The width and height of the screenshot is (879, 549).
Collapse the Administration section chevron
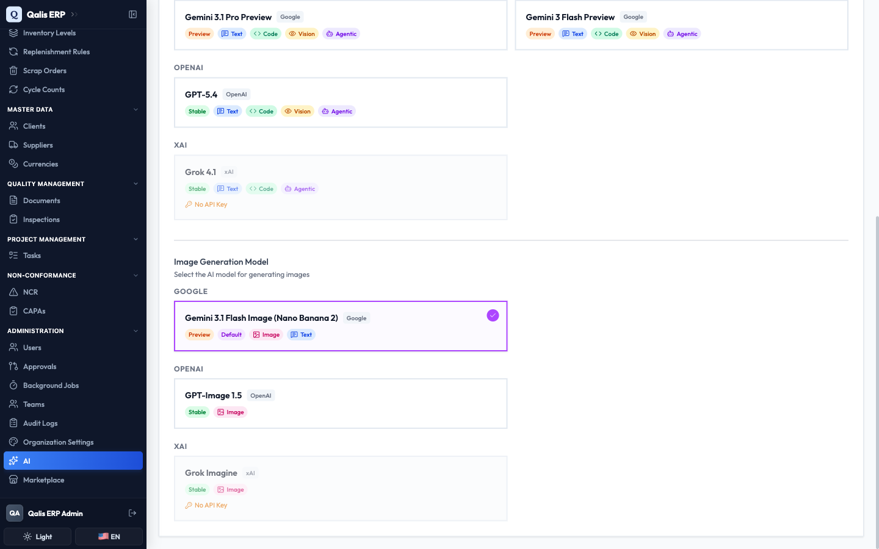(x=136, y=331)
